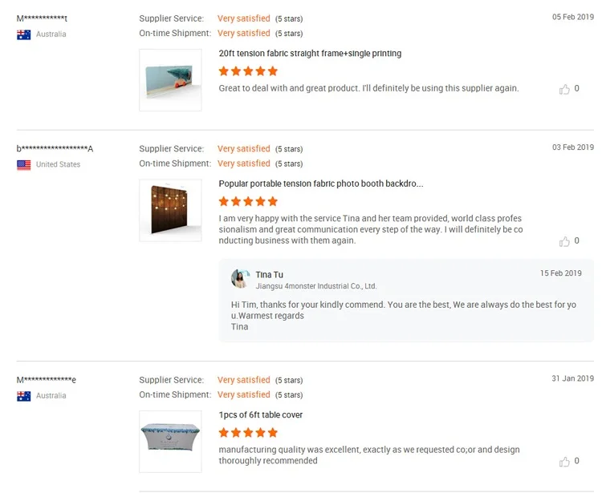This screenshot has width=602, height=493.
Task: Click thumbs-up icon on Australia 20ft frame review
Action: click(564, 89)
